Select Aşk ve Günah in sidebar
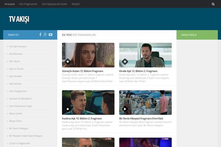 [x=16, y=69]
